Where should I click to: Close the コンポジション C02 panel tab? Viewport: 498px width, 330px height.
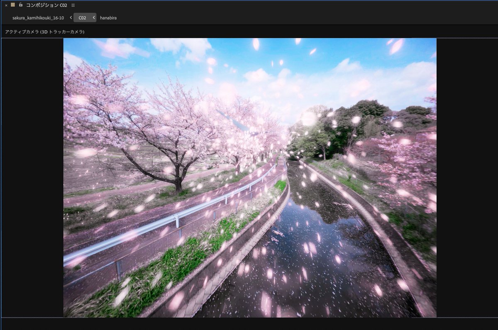[6, 5]
